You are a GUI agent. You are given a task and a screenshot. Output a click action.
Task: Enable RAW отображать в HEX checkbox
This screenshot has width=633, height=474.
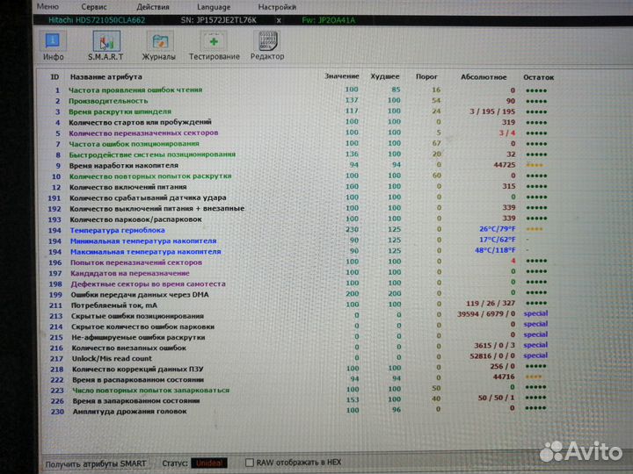click(x=250, y=462)
